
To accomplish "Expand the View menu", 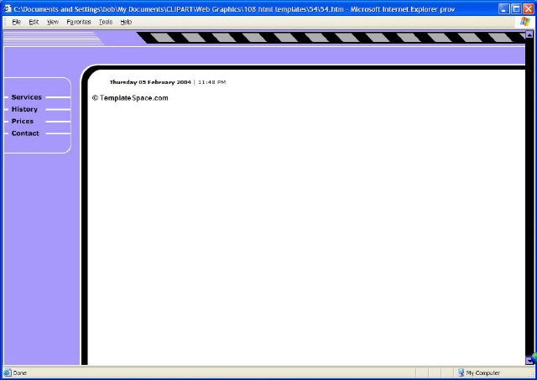I will click(x=53, y=22).
